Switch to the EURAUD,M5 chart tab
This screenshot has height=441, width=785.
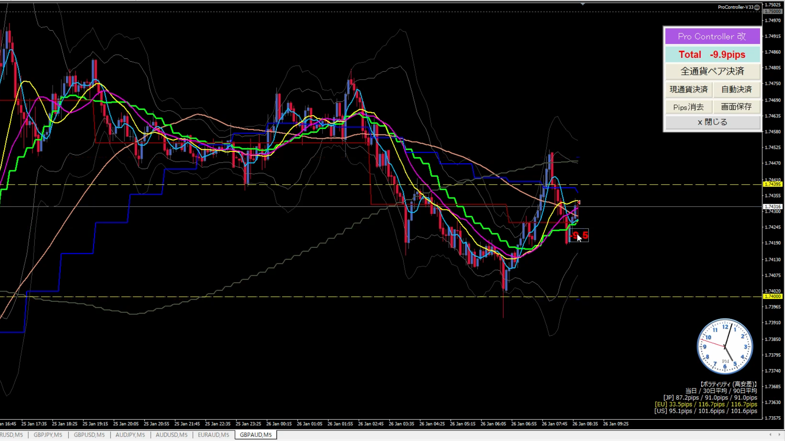[x=213, y=435]
